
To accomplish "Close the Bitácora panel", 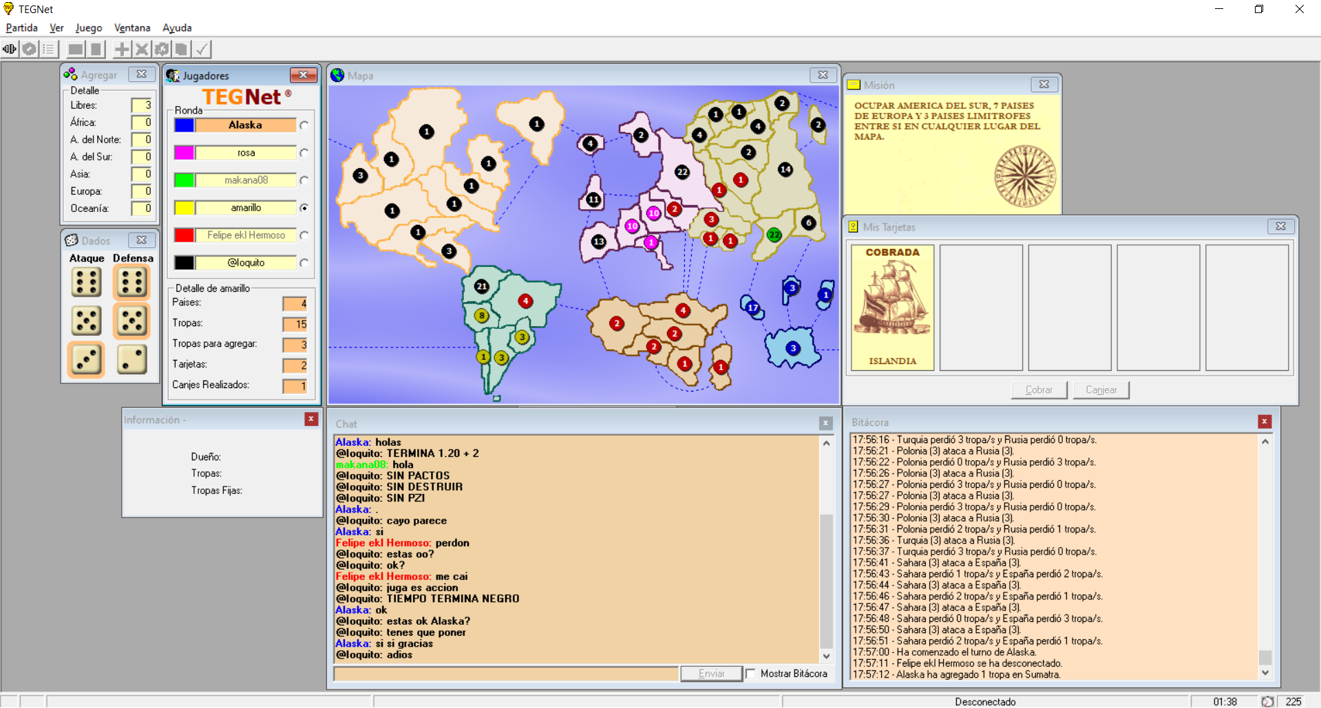I will 1265,422.
